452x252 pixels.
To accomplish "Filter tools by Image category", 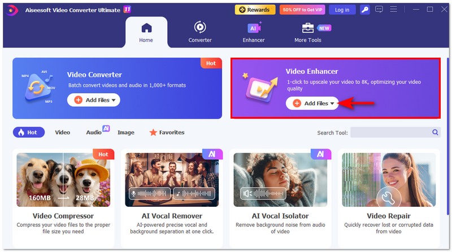I will pos(125,132).
